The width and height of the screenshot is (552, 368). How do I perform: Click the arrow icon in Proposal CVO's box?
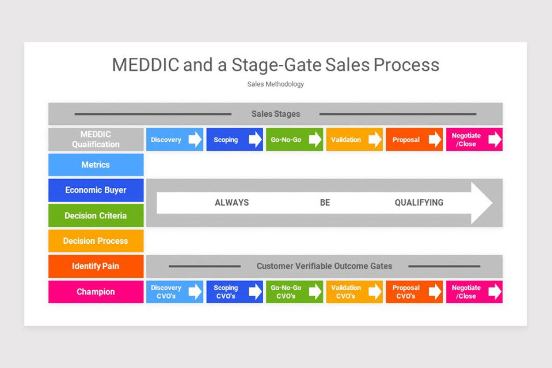pos(435,292)
